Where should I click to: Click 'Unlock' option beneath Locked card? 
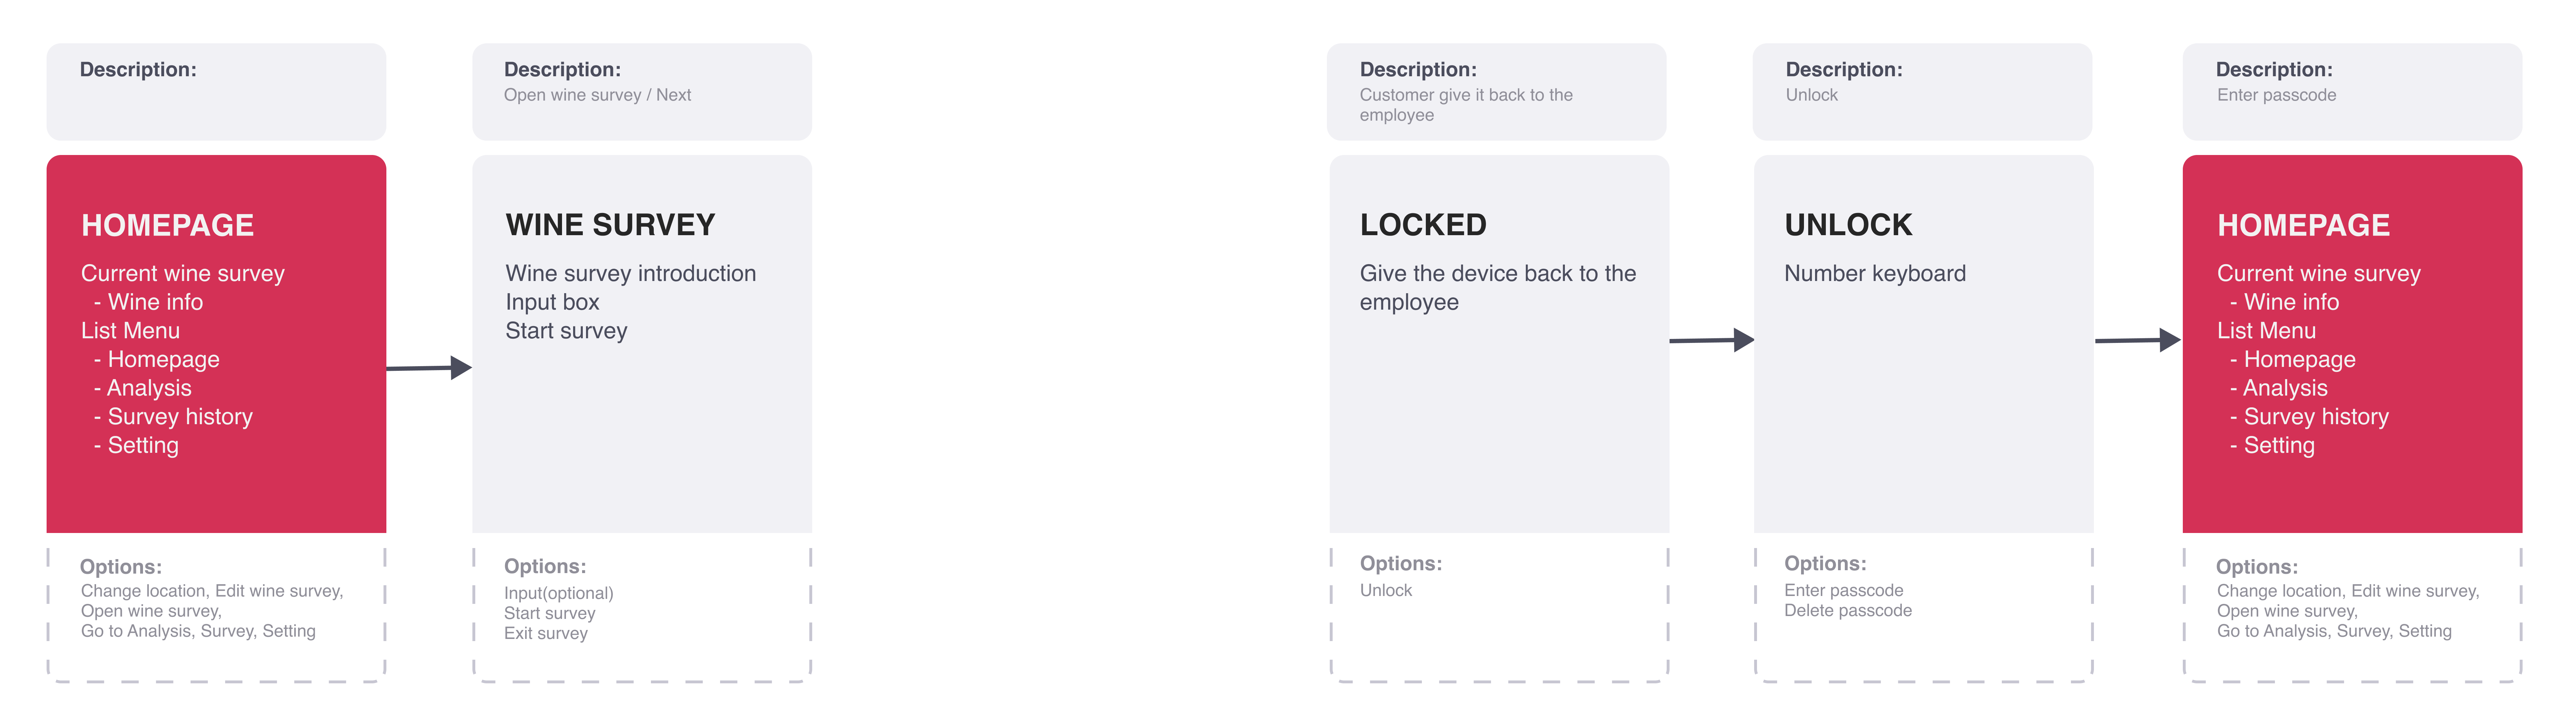pos(1386,590)
